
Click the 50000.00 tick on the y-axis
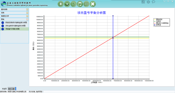coord(39,49)
